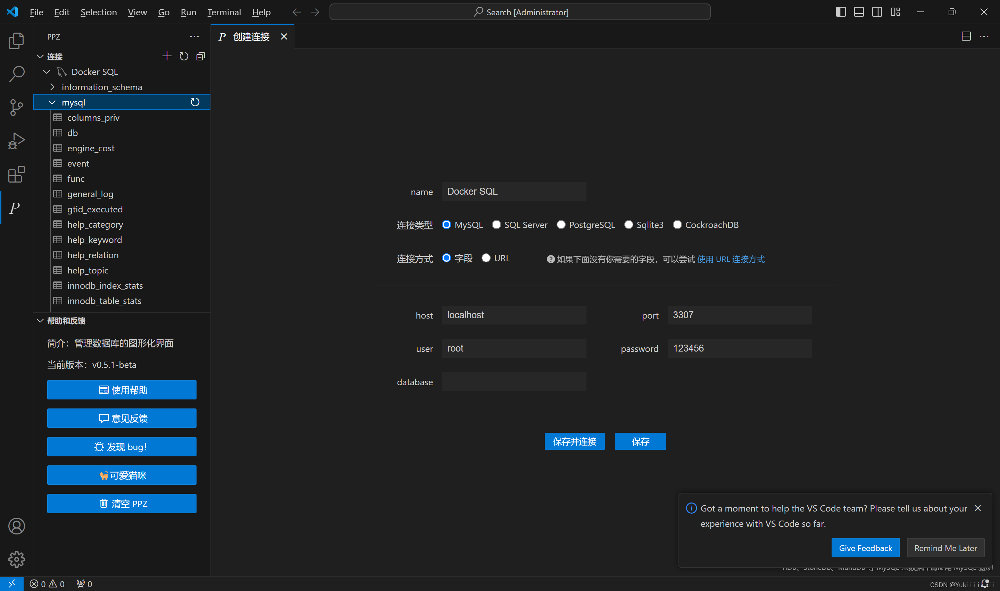Click the 保存并连接 button
Screen dimensions: 1000x591
coord(575,441)
